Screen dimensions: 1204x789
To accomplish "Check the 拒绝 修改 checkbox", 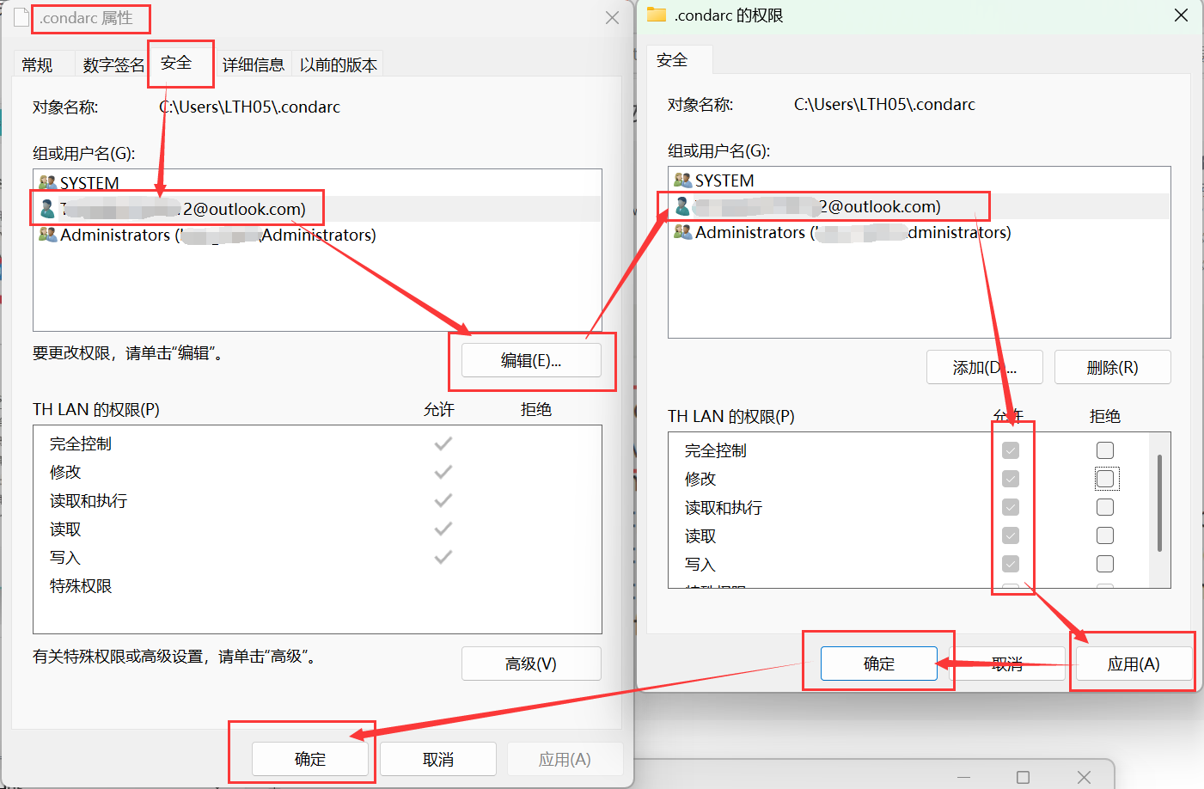I will pyautogui.click(x=1104, y=479).
